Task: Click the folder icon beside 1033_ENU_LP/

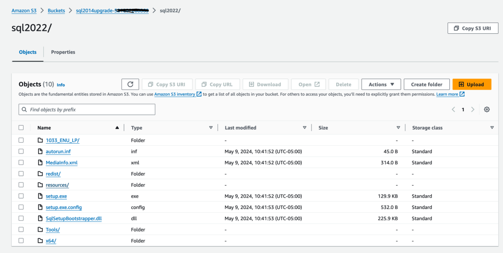Action: [x=40, y=140]
